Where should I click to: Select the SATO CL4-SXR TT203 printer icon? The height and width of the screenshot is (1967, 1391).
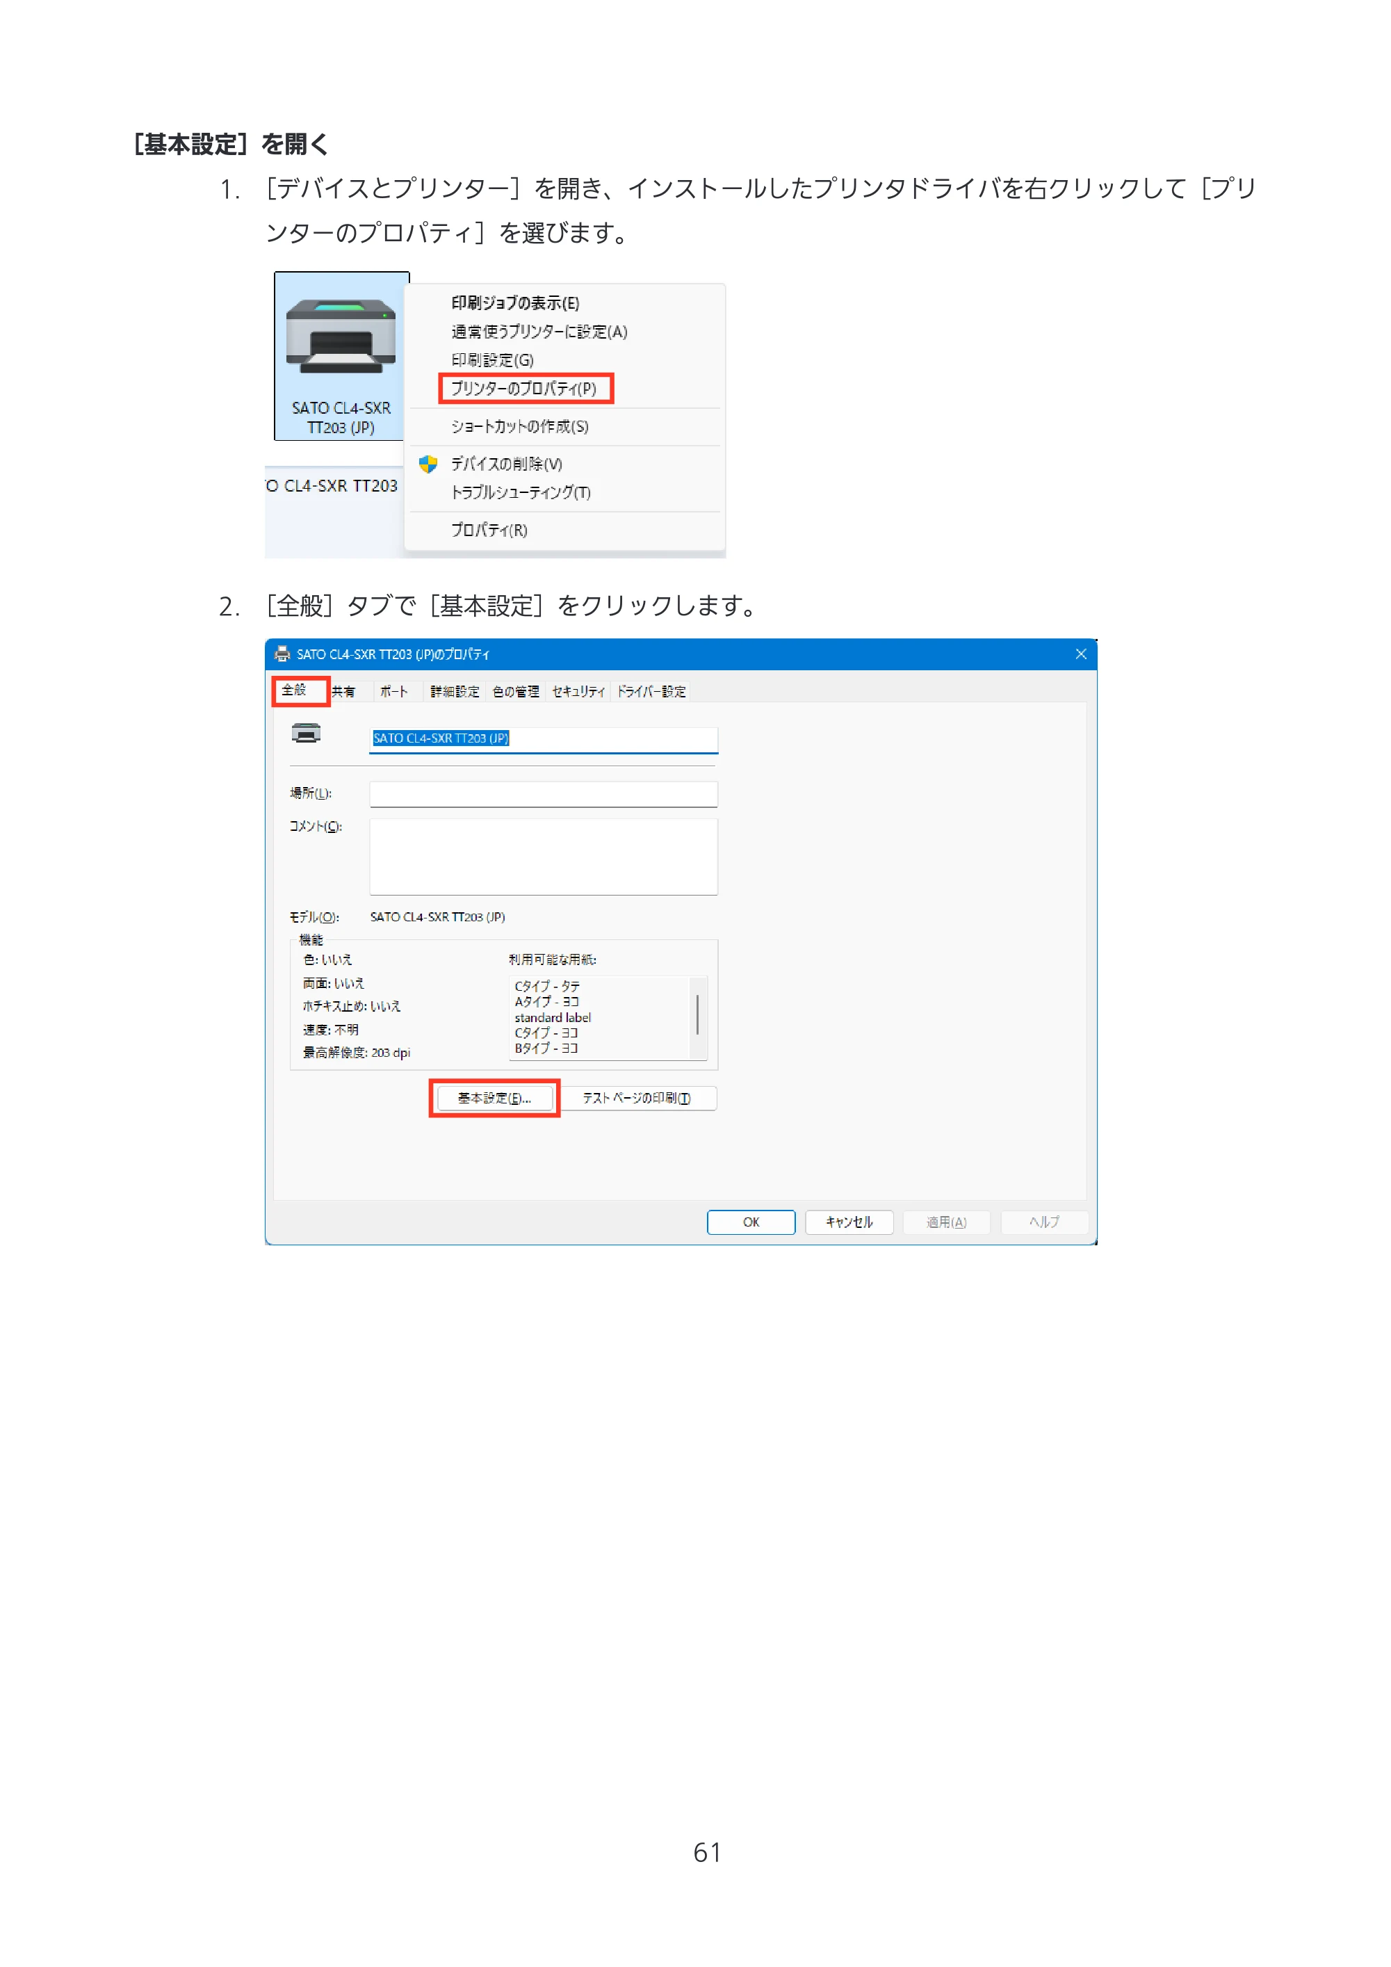pos(341,355)
